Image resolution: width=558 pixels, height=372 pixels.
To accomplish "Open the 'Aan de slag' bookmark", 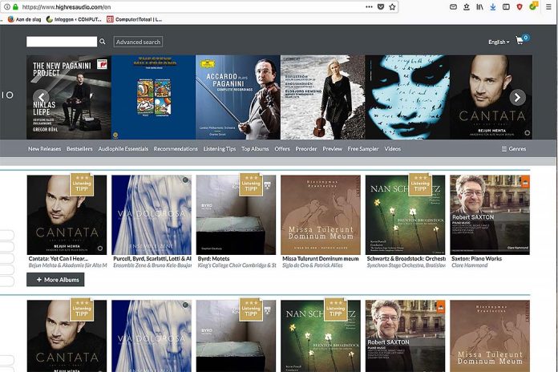I will point(25,19).
